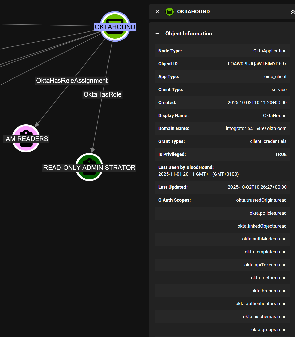Click Domain Name integrator-5415459.okta.com
The width and height of the screenshot is (295, 337).
(x=256, y=129)
